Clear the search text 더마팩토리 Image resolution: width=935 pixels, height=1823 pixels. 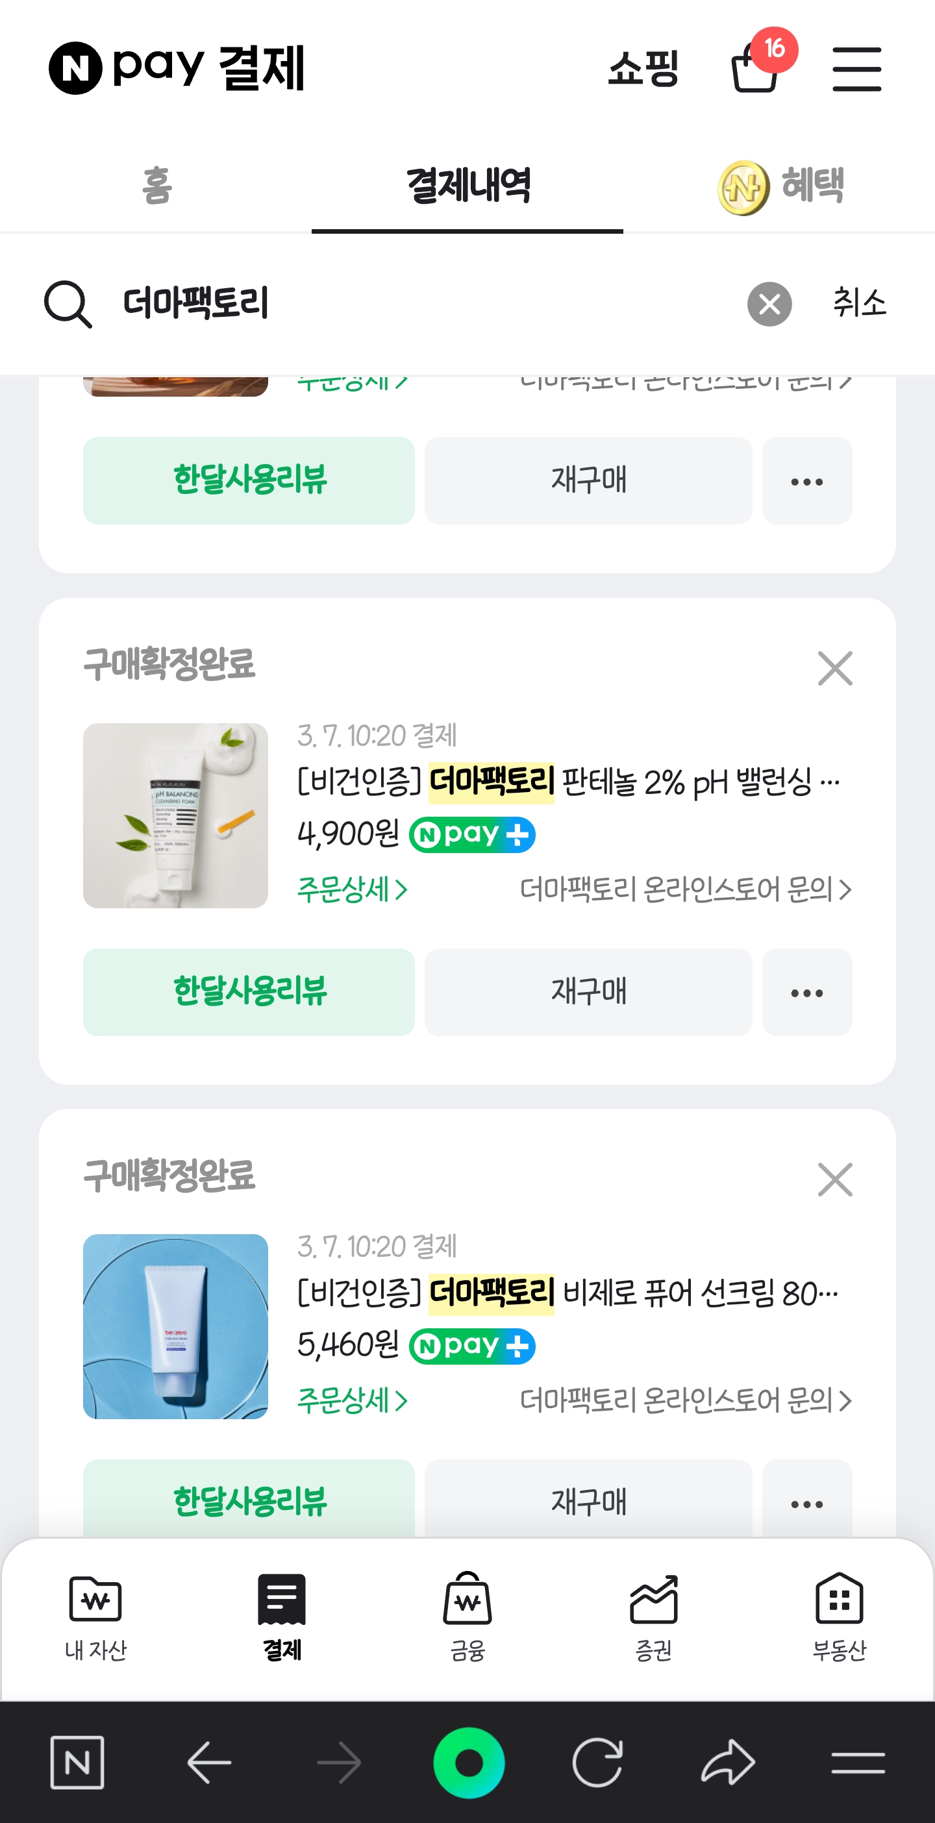pyautogui.click(x=769, y=304)
